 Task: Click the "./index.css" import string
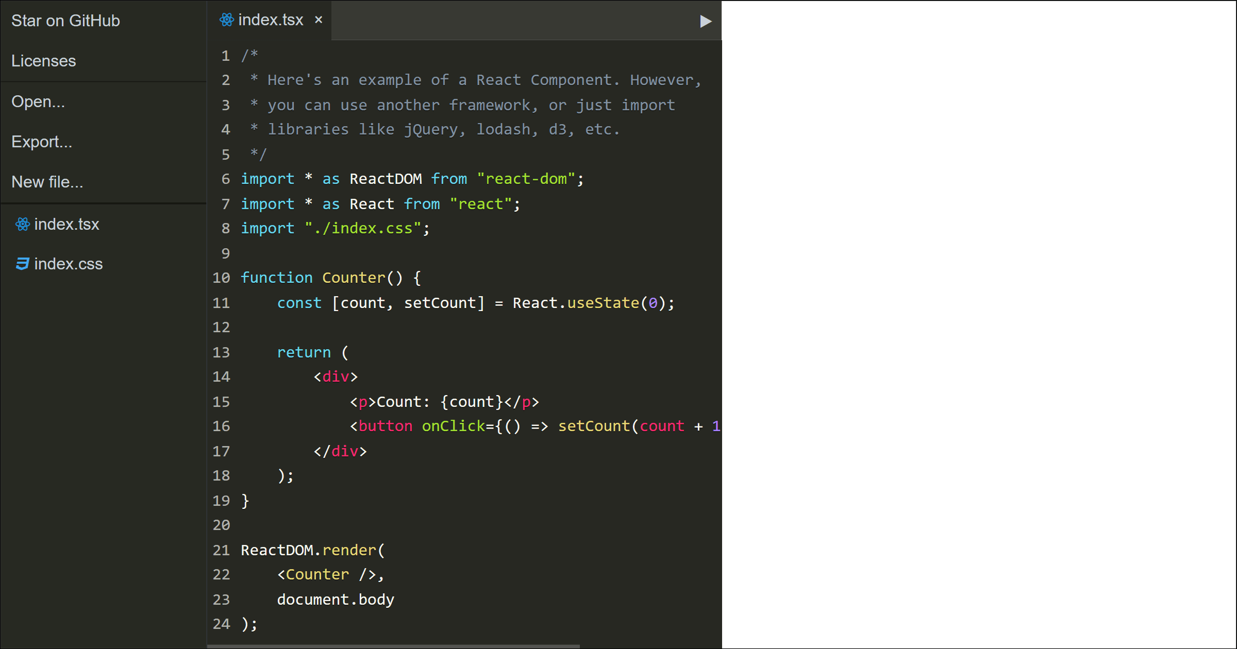pos(363,228)
